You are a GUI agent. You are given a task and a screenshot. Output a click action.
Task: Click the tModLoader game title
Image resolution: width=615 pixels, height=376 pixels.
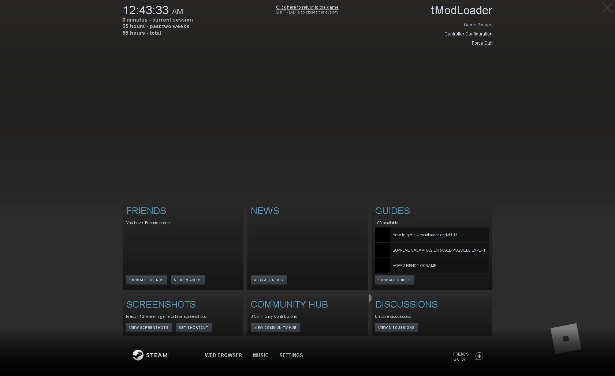461,10
